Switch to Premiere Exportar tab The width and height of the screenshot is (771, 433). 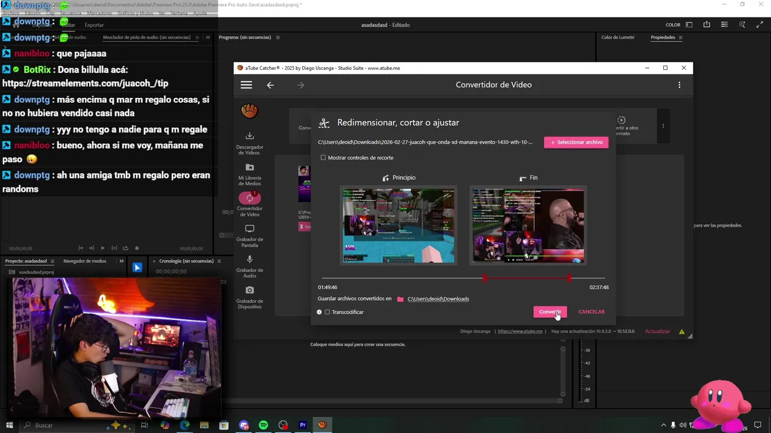click(94, 25)
